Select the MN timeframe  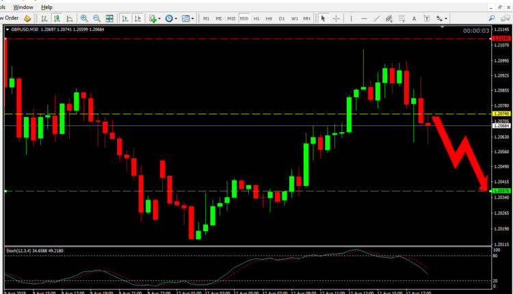(x=306, y=18)
